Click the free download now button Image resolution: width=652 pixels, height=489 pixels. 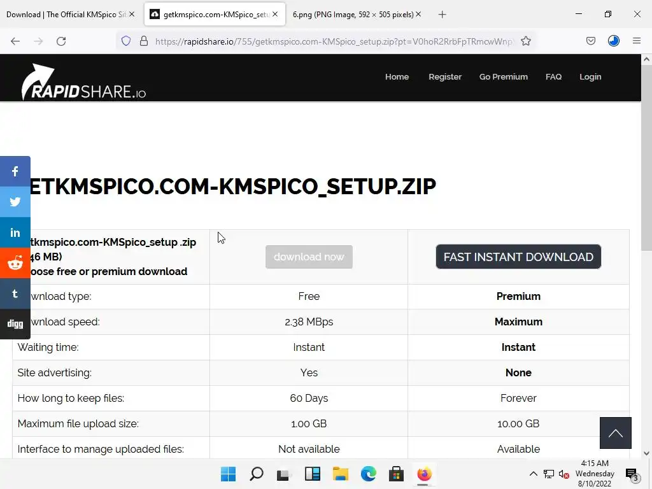[309, 257]
